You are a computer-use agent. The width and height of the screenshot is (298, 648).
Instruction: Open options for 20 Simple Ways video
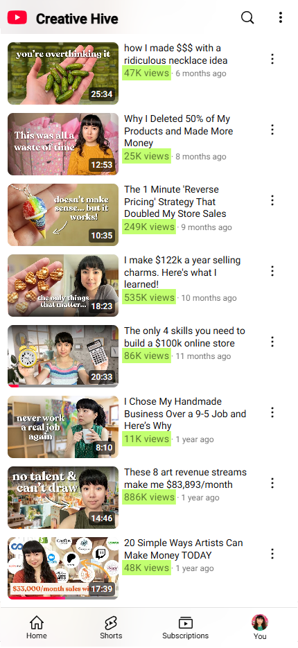pos(272,554)
